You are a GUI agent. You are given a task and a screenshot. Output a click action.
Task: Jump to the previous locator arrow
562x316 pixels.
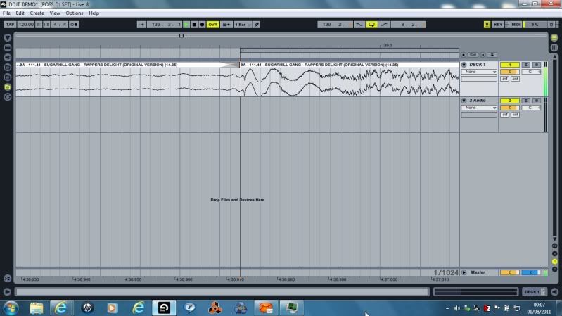tap(464, 54)
